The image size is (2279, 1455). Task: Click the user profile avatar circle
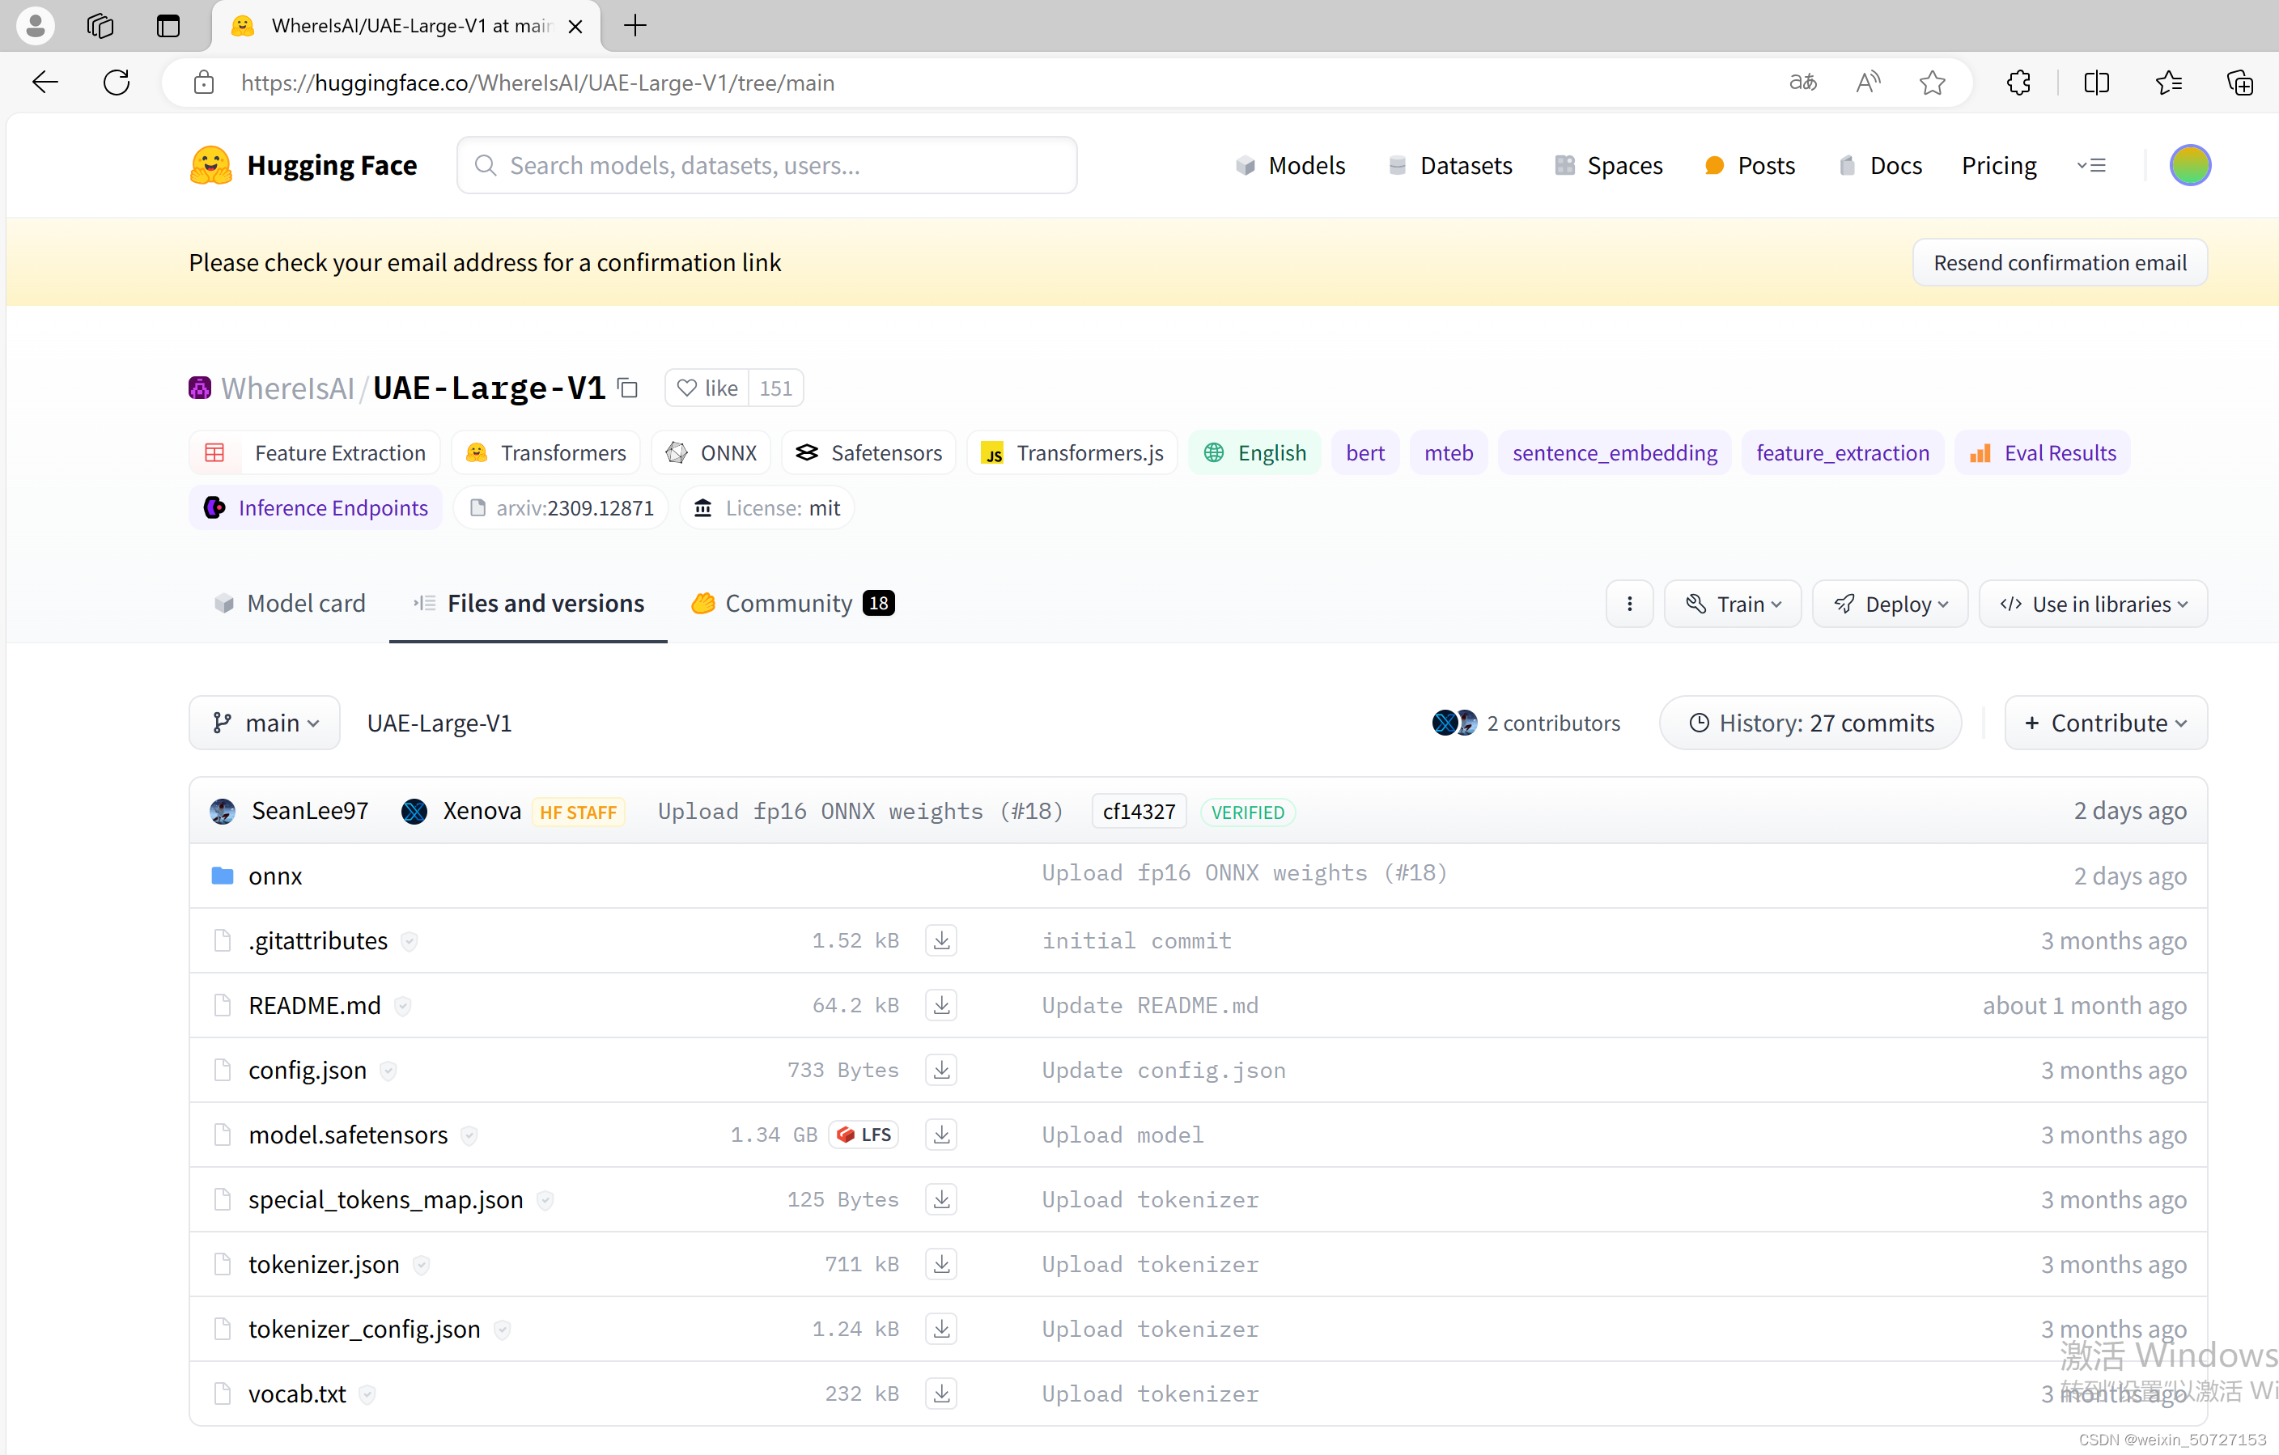2189,166
